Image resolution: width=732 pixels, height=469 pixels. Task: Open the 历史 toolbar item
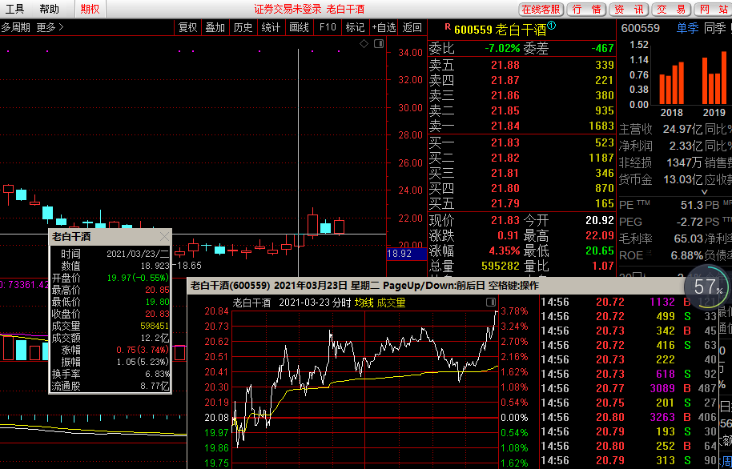pyautogui.click(x=243, y=27)
